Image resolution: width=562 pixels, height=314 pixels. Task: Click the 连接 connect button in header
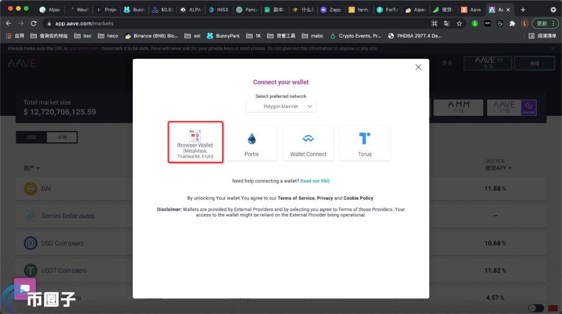(x=534, y=63)
